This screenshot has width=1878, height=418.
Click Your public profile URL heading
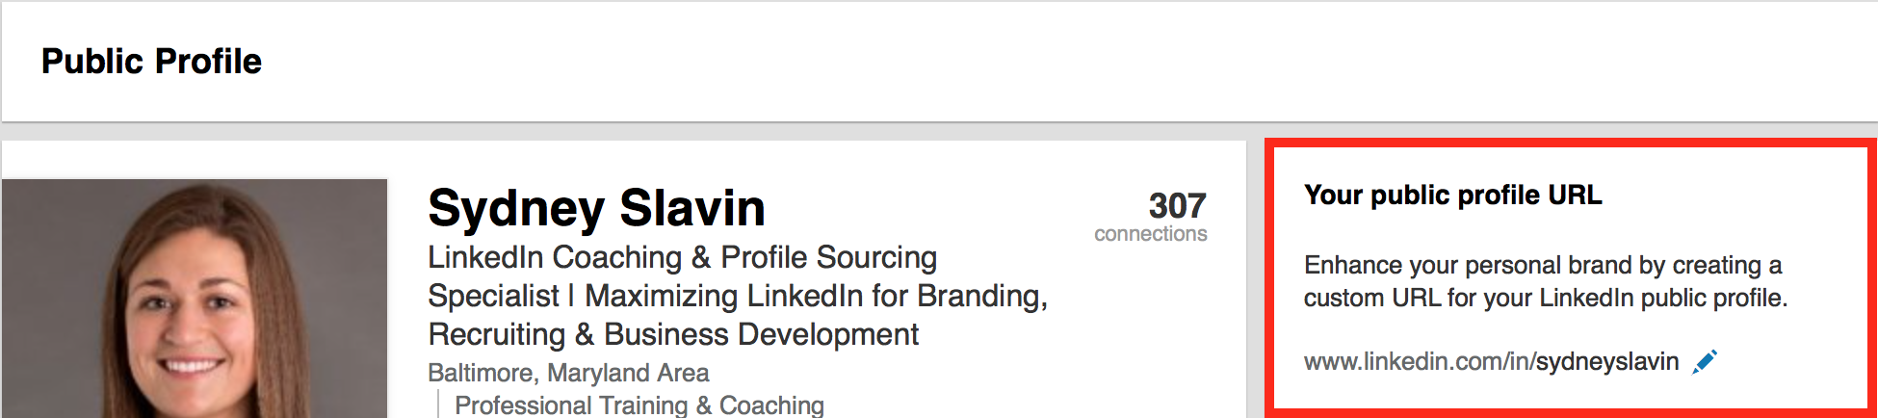(1452, 196)
